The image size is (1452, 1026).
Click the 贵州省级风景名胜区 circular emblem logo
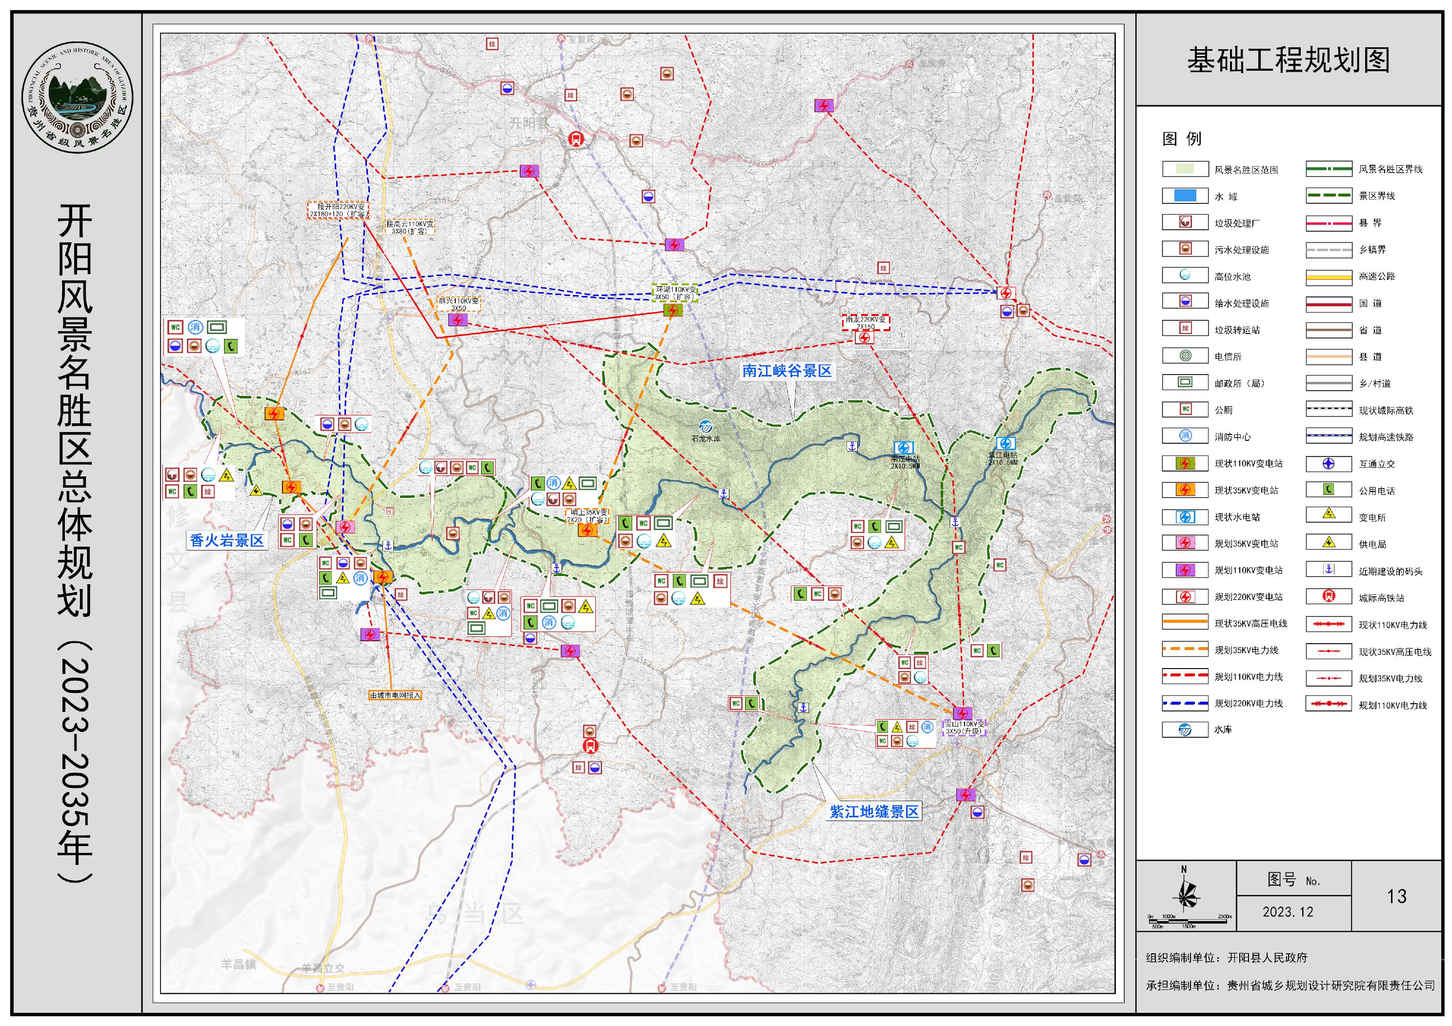pos(77,98)
